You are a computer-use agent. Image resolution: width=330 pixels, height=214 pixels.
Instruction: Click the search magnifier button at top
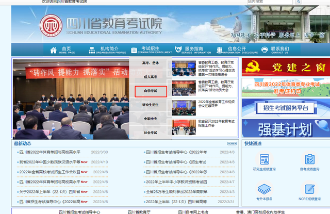pos(299,2)
